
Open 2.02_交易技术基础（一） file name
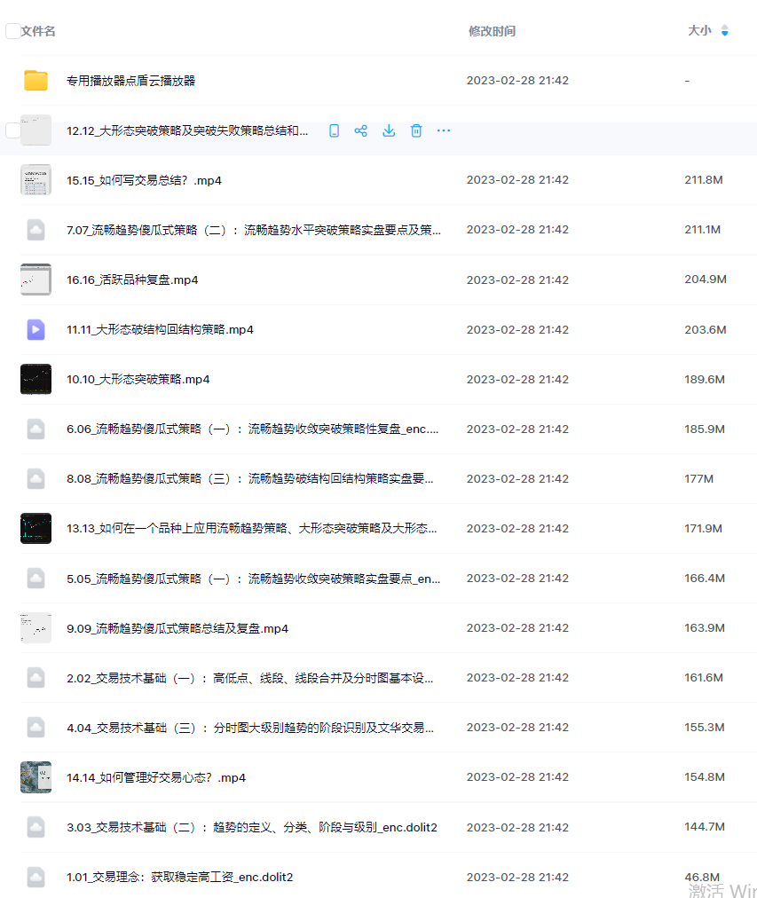click(x=250, y=678)
